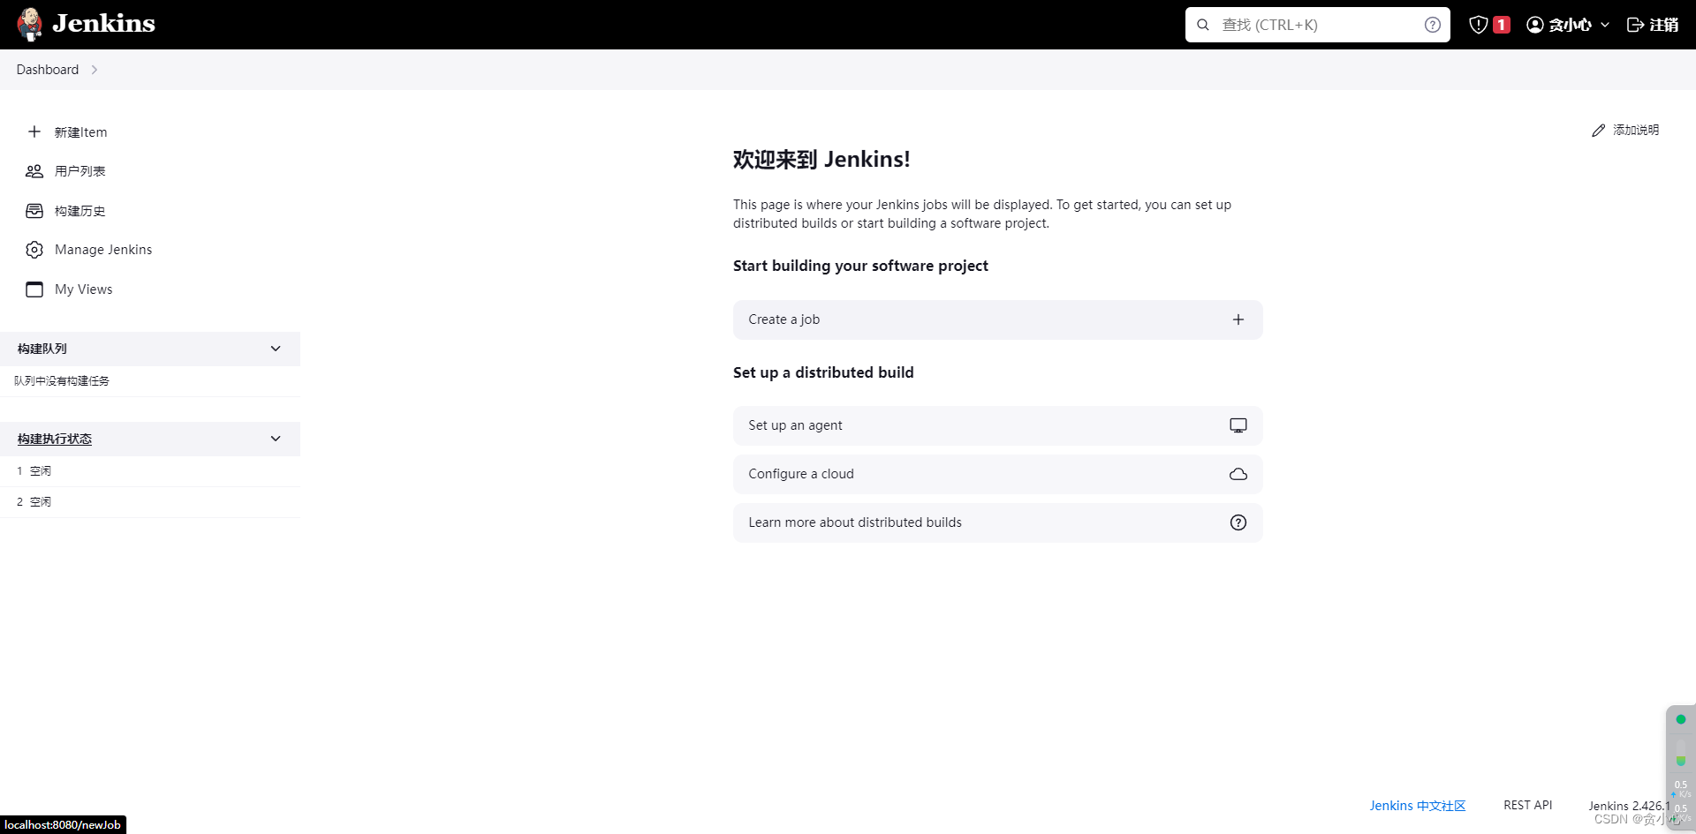The height and width of the screenshot is (834, 1696).
Task: Open 构建历史 in the sidebar
Action: click(x=80, y=211)
